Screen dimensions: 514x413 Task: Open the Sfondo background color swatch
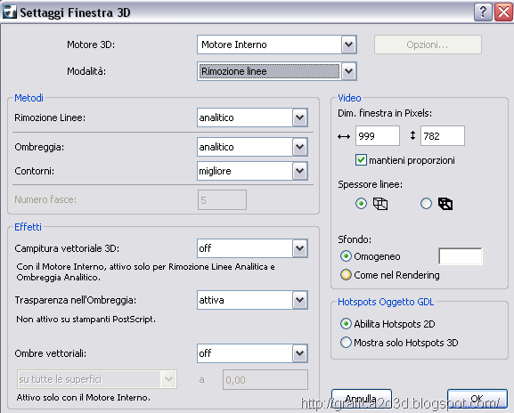click(461, 256)
